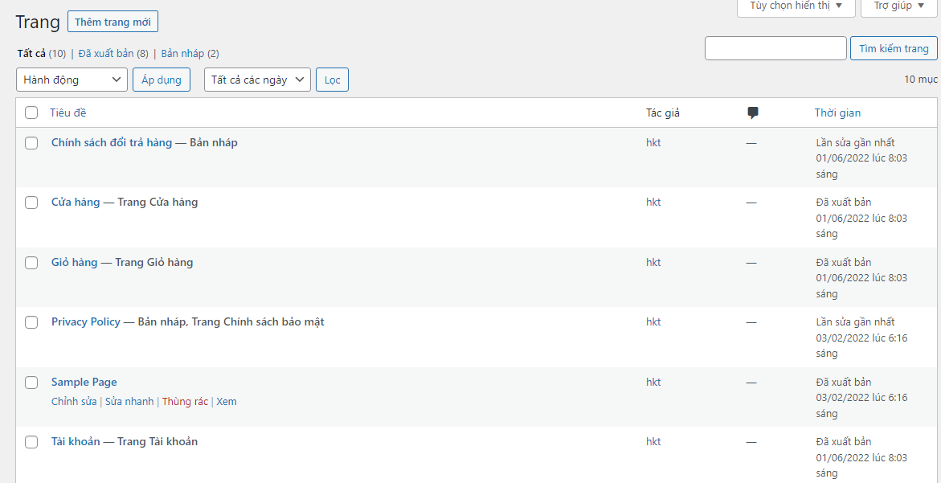941x483 pixels.
Task: Click the Thêm trang mới button
Action: click(x=113, y=22)
